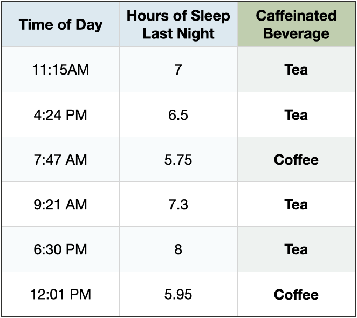Select the 11:15AM time cell

[x=60, y=70]
